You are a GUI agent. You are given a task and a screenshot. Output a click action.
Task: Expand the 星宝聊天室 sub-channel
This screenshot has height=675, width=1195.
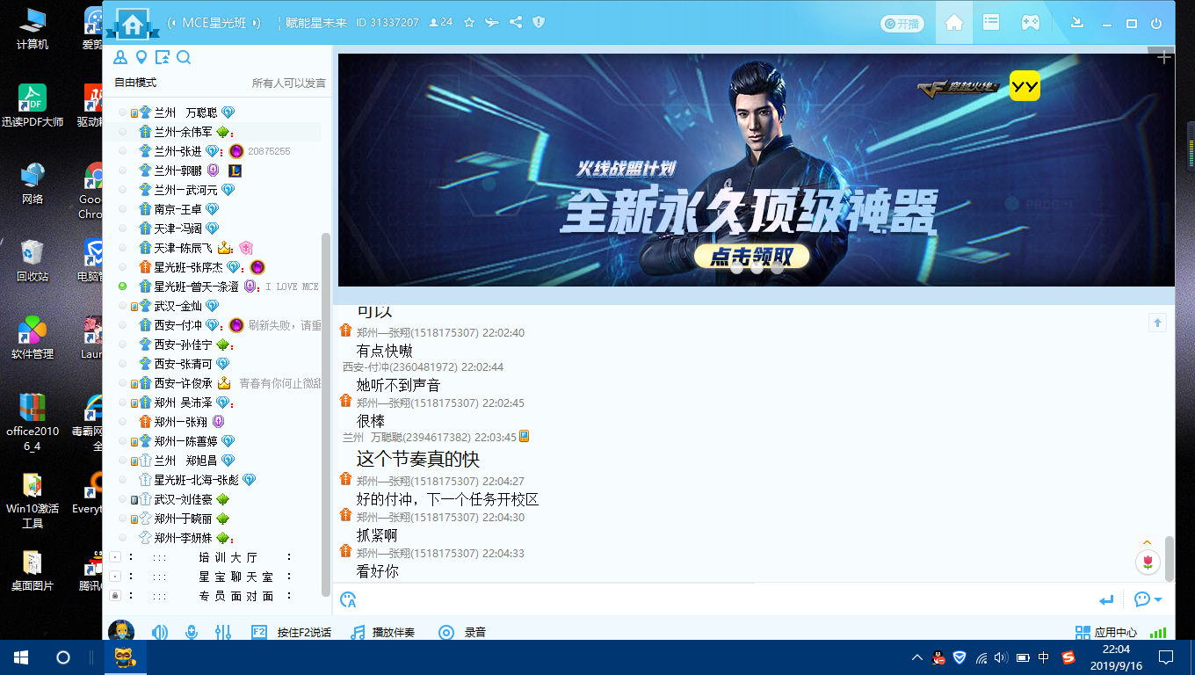[x=115, y=577]
